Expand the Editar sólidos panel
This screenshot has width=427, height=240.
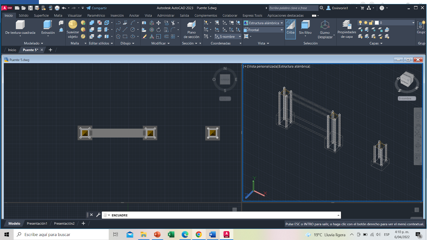tap(101, 43)
